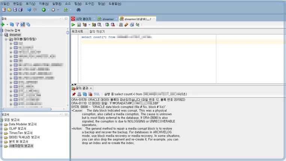
Task: Switch to the 시작 페이지 tab
Action: coord(83,19)
